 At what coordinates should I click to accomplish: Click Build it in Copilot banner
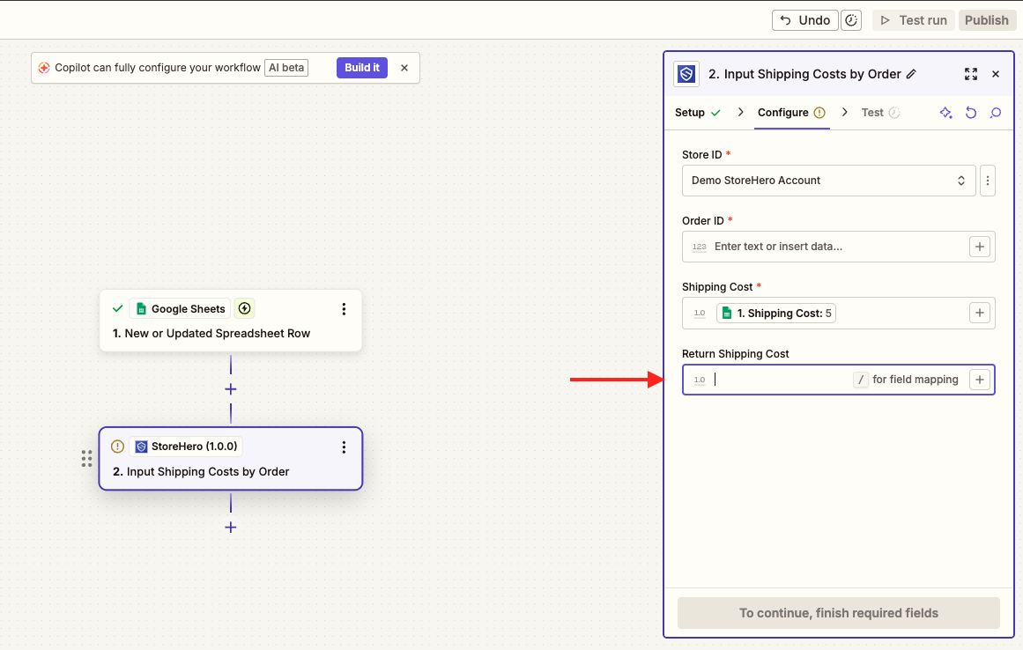(361, 68)
